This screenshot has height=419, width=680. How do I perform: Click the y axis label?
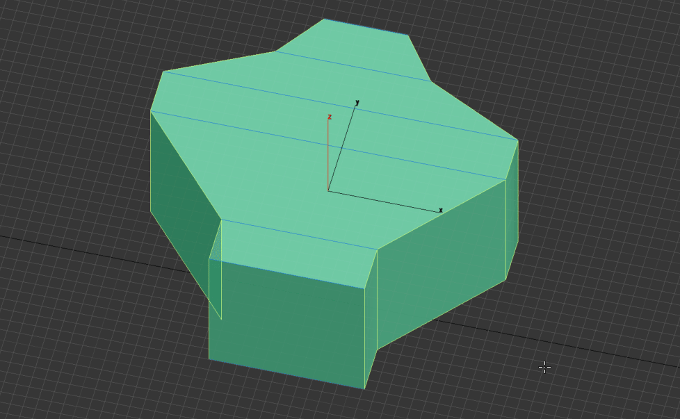coord(357,103)
